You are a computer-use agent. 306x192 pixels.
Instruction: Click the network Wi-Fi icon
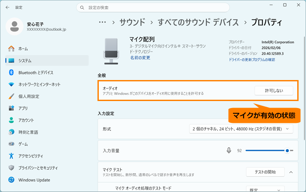pyautogui.click(x=11, y=84)
